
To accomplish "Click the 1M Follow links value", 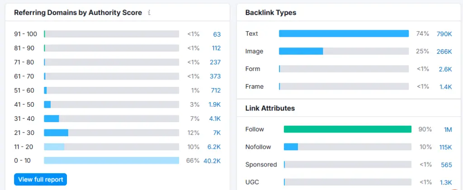I will (448, 129).
